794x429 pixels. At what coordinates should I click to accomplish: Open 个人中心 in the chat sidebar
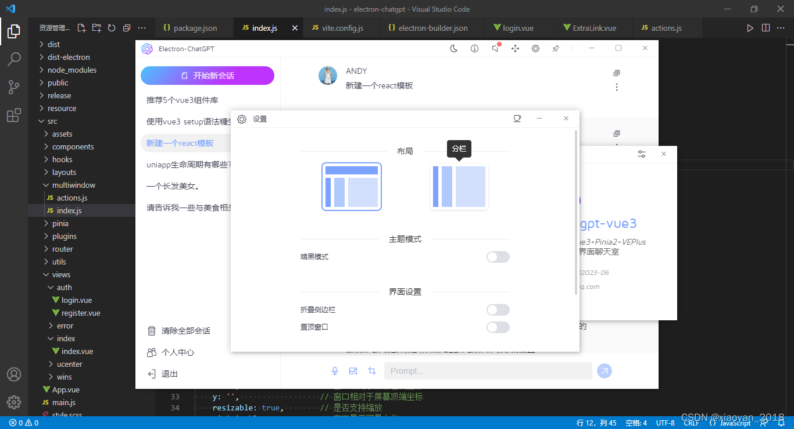(x=178, y=352)
